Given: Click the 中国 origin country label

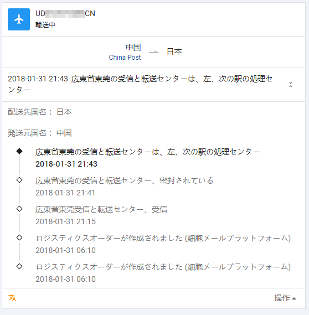Looking at the screenshot, I should tap(133, 48).
